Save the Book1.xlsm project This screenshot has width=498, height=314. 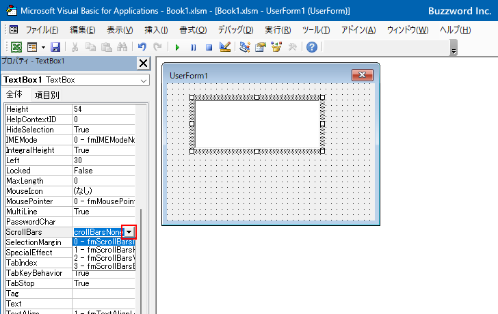[x=55, y=47]
